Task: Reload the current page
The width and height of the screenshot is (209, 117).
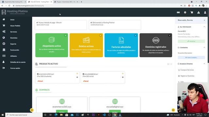Action: tap(9, 6)
